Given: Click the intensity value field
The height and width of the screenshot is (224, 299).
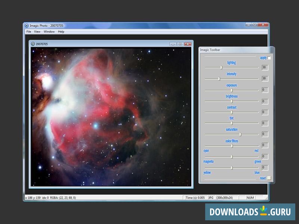Looking at the screenshot, I should (265, 78).
